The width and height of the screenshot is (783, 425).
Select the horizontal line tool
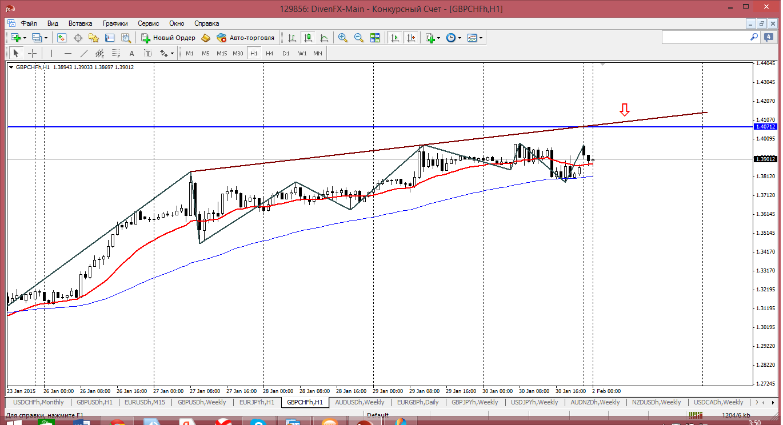[x=68, y=53]
